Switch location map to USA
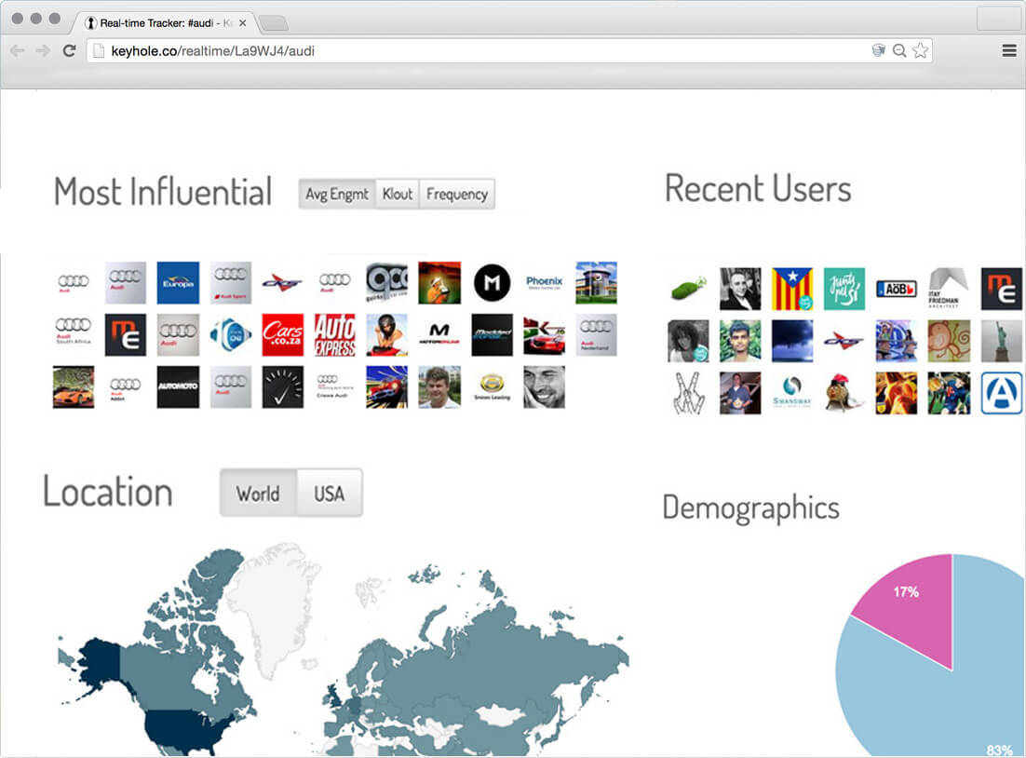 tap(330, 493)
